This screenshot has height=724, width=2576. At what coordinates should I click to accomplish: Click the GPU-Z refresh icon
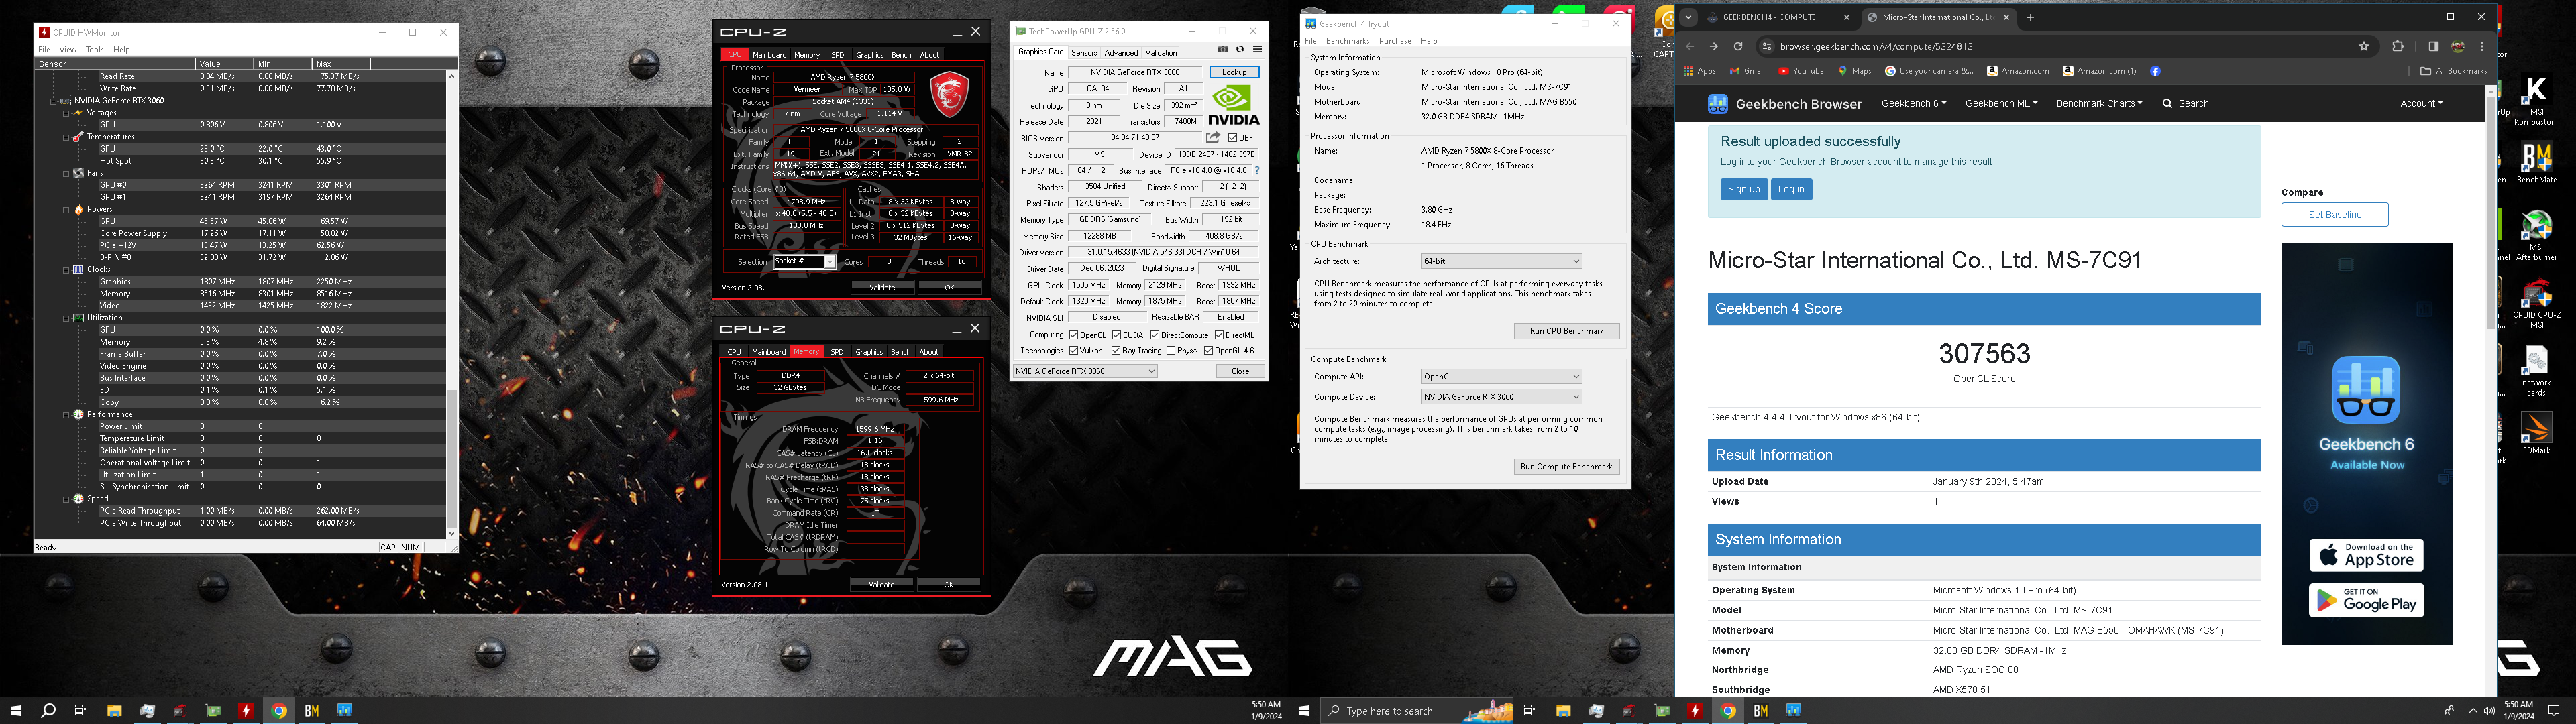click(1240, 49)
